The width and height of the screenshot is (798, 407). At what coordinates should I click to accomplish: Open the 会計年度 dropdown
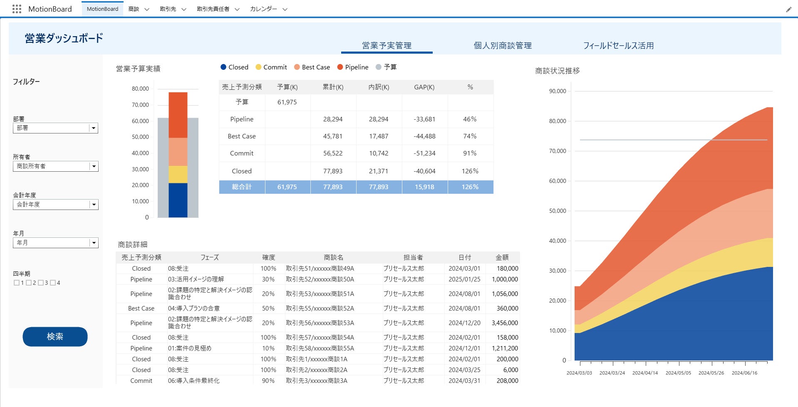[94, 205]
